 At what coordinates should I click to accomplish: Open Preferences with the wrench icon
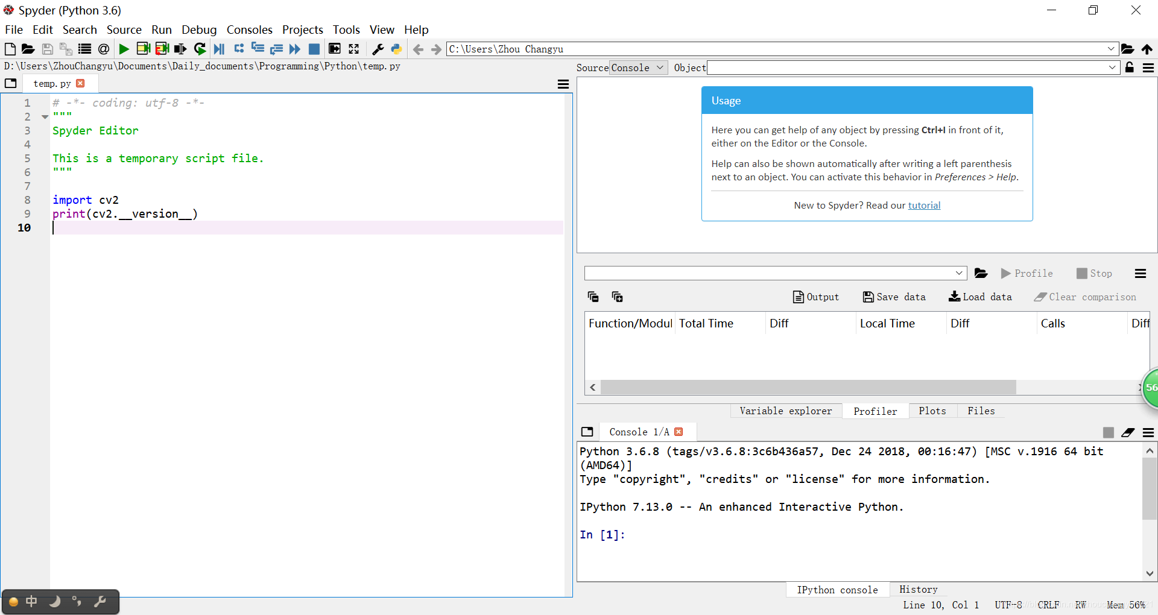pyautogui.click(x=378, y=49)
